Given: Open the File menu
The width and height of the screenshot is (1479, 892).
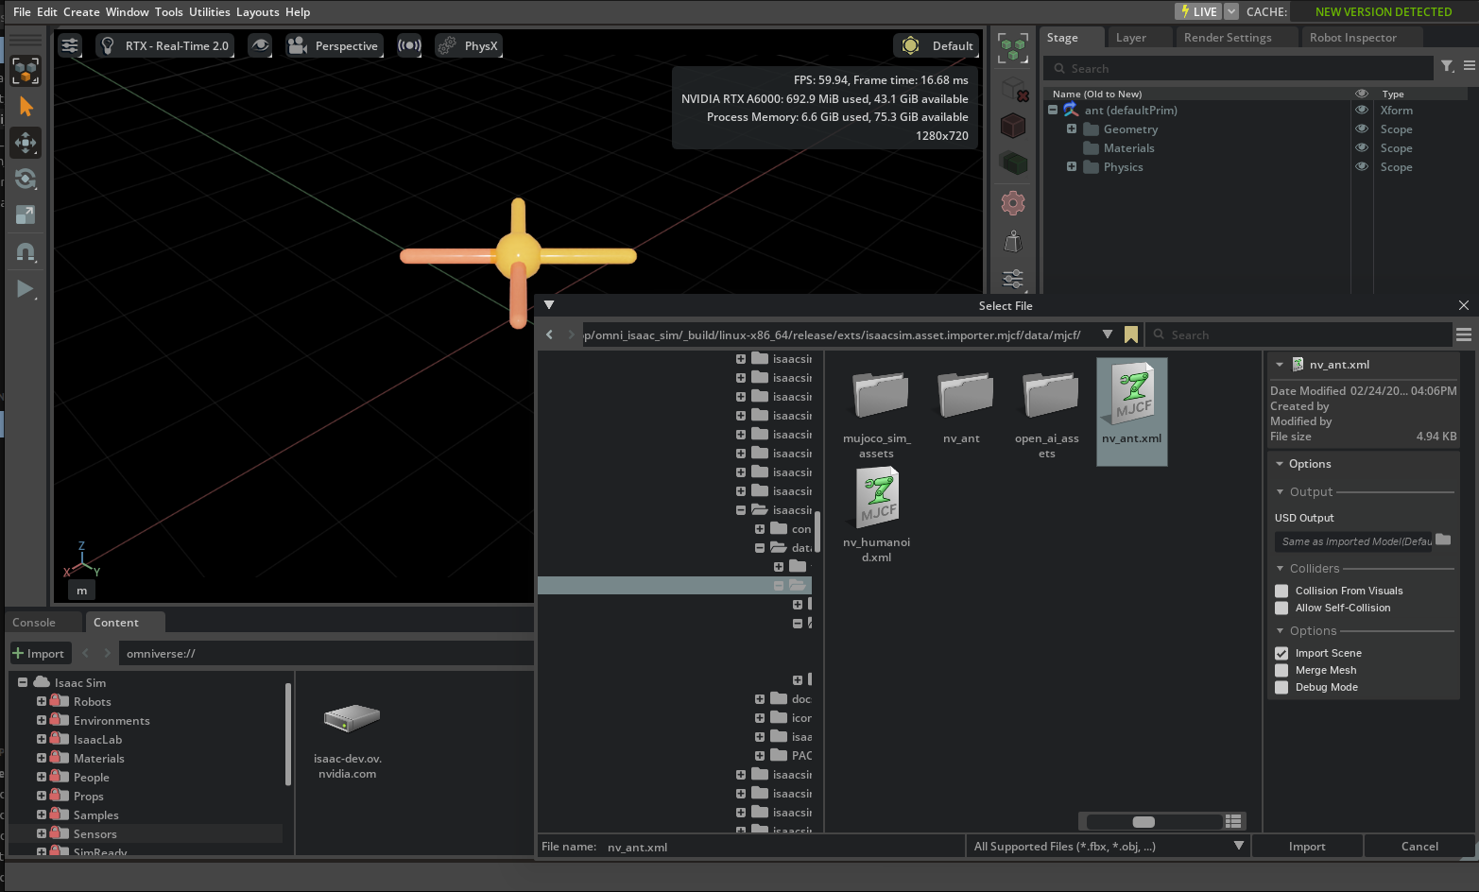Looking at the screenshot, I should coord(22,11).
